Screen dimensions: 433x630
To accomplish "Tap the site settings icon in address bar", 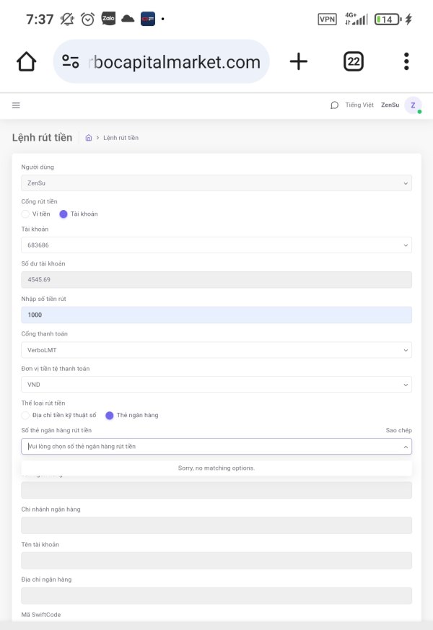I will (71, 62).
